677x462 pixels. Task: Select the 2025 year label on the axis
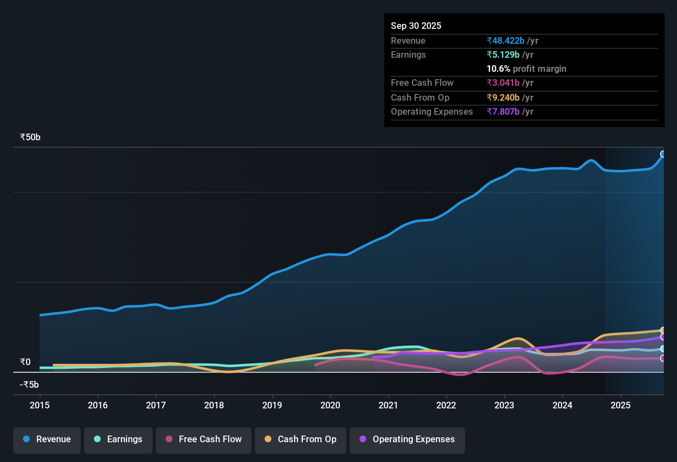coord(621,405)
